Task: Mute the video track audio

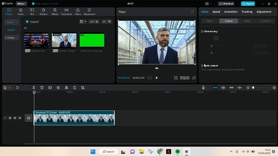Action: [x=20, y=118]
